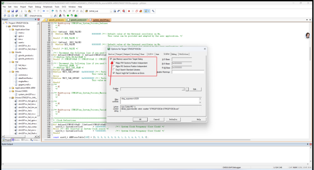Click the New file icon in toolbar
Screen dimensions: 314x170
tap(5, 11)
